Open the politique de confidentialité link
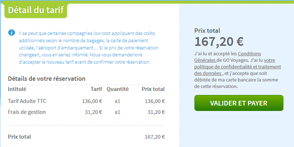This screenshot has height=147, width=294. coord(238,67)
